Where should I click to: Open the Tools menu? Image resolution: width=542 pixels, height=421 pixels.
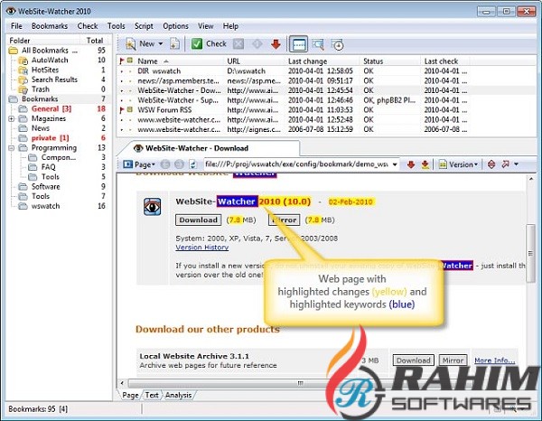coord(117,26)
